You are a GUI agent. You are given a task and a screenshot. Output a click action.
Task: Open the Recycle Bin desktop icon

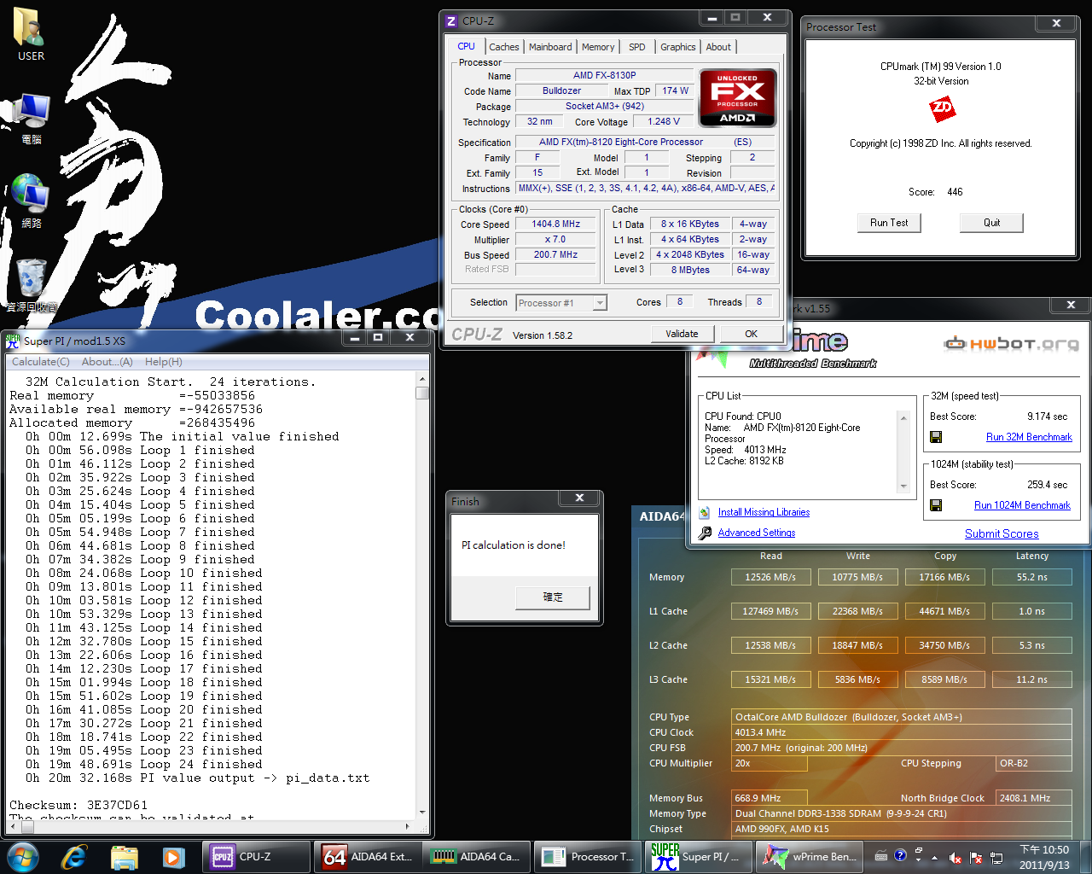pyautogui.click(x=31, y=285)
